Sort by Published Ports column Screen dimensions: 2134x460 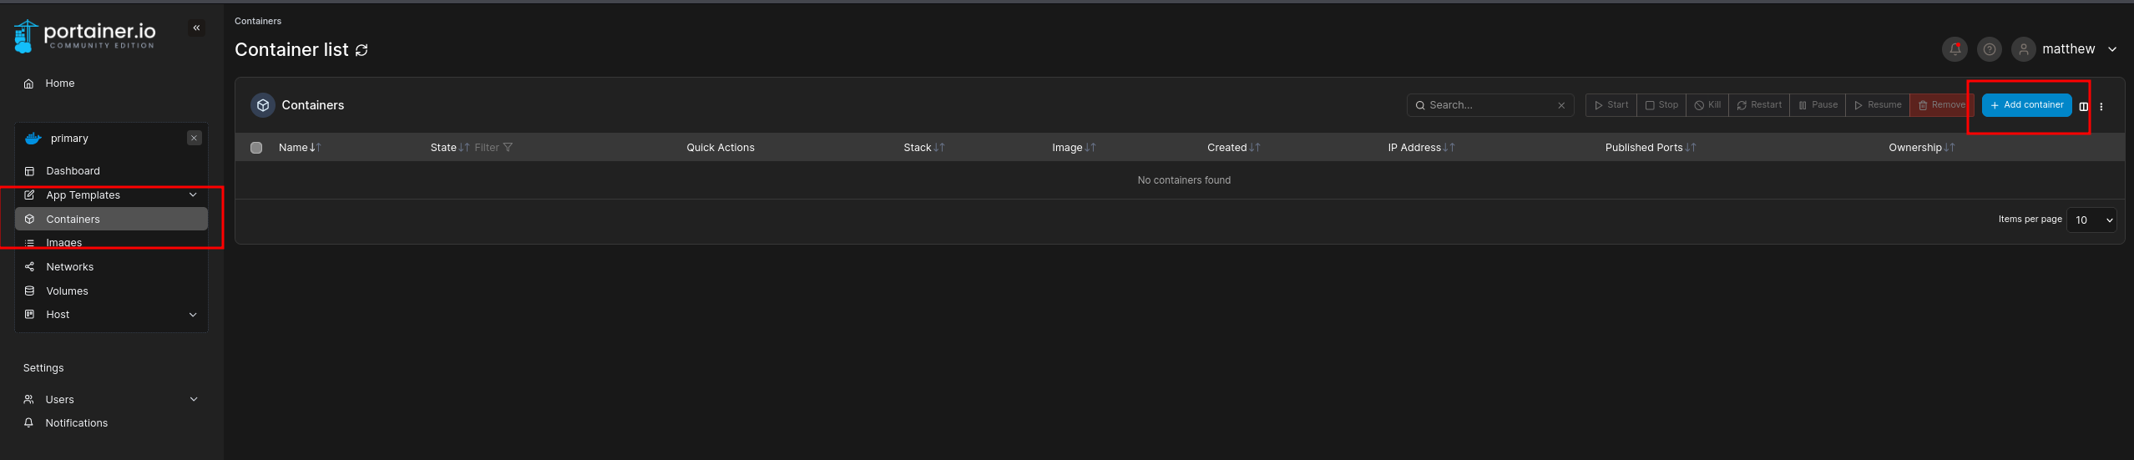point(1651,148)
